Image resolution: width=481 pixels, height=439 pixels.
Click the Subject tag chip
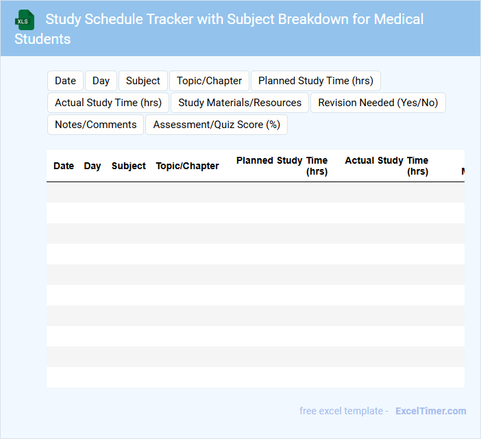point(143,81)
